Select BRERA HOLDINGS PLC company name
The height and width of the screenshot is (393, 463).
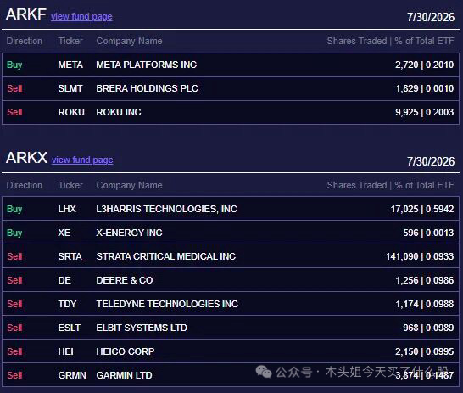147,88
